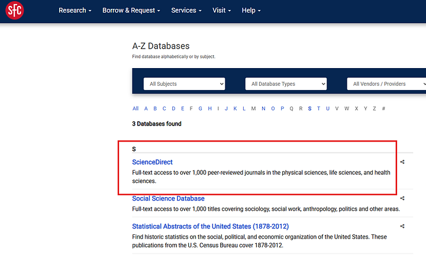The image size is (426, 261).
Task: Filter databases by letter T
Action: click(318, 108)
